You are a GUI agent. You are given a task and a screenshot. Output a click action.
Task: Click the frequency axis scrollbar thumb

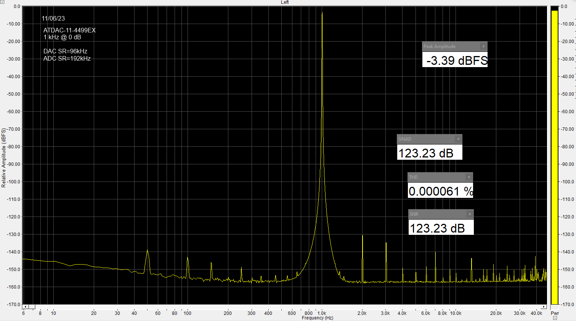[x=32, y=307]
